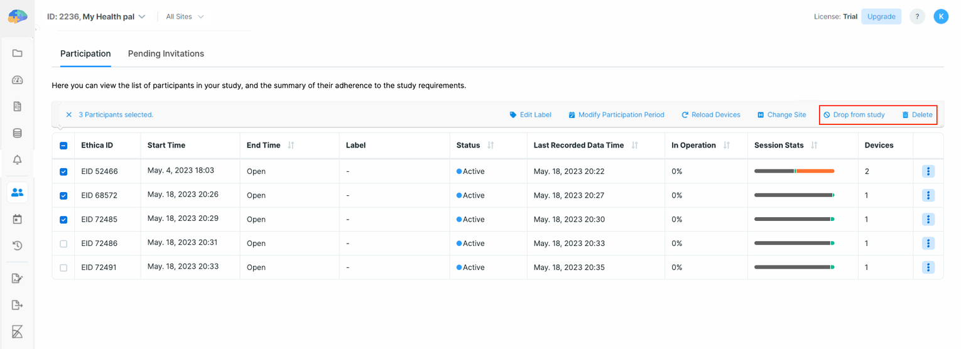Viewport: 961px width, 349px height.
Task: Click the help question mark icon
Action: (917, 17)
